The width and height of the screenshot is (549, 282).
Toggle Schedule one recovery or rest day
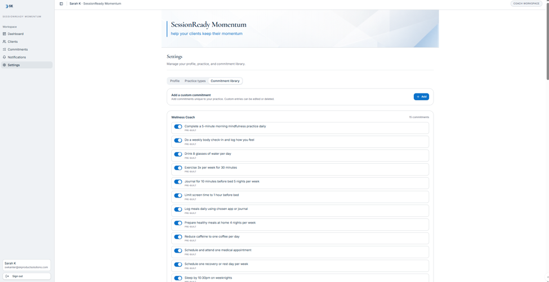click(x=178, y=265)
